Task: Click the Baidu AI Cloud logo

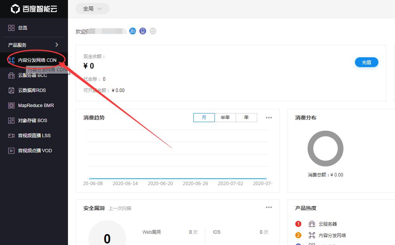Action: pyautogui.click(x=34, y=9)
